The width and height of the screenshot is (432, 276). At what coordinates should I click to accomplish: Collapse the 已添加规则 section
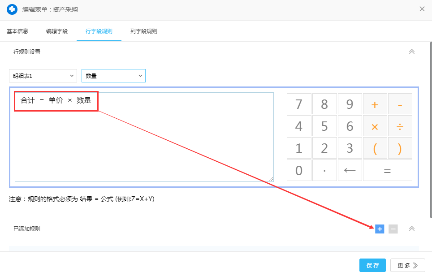(412, 229)
